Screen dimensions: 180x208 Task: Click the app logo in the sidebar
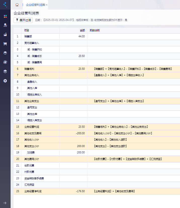[5, 5]
